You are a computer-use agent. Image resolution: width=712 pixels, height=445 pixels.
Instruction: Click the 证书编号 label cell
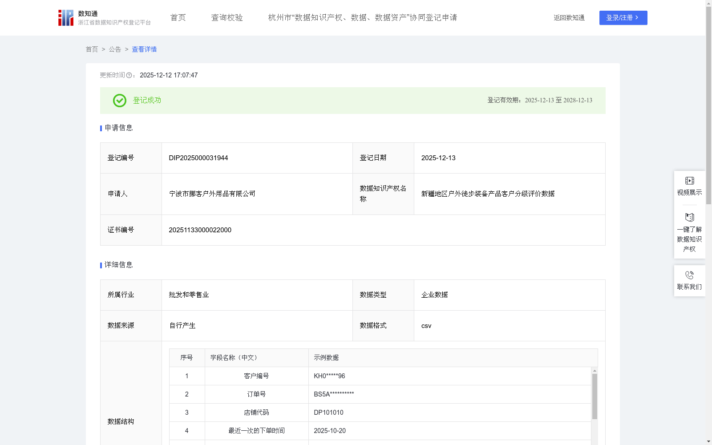[131, 230]
